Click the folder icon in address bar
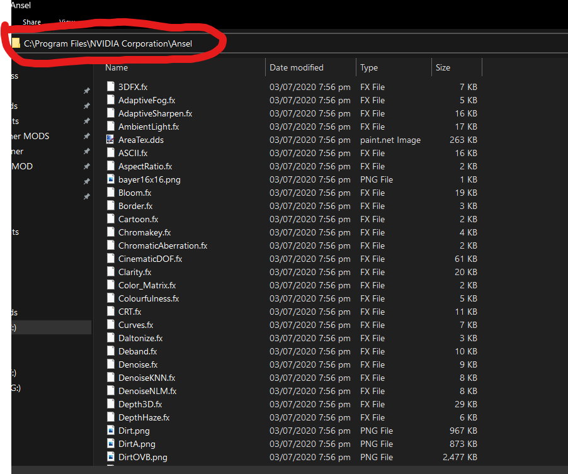Viewport: 568px width, 474px height. tap(16, 43)
